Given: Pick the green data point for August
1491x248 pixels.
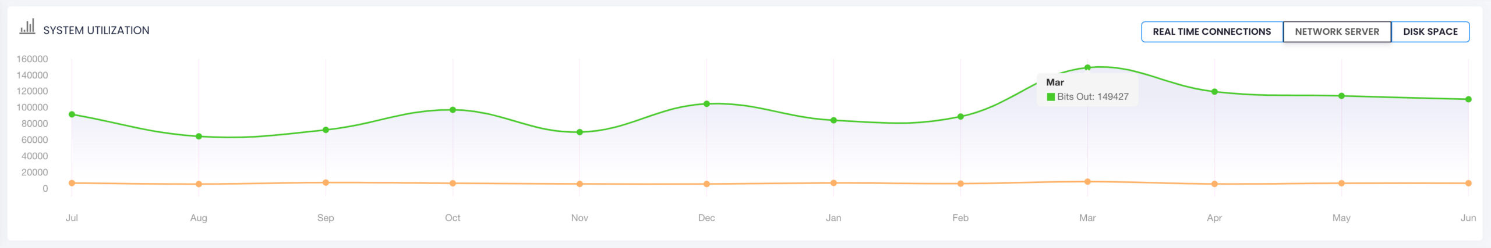Looking at the screenshot, I should click(x=199, y=136).
